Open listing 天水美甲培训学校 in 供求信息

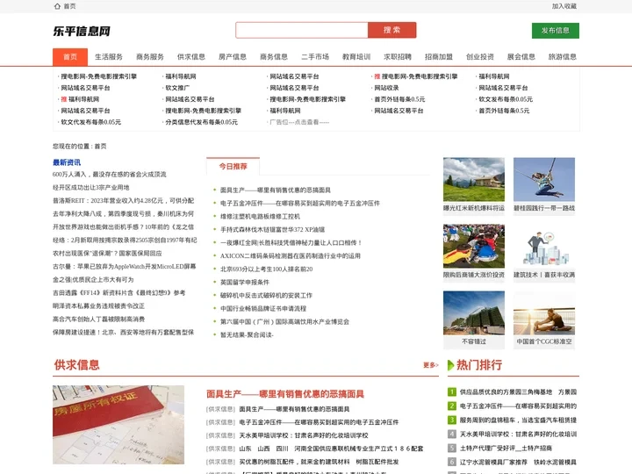tap(304, 435)
